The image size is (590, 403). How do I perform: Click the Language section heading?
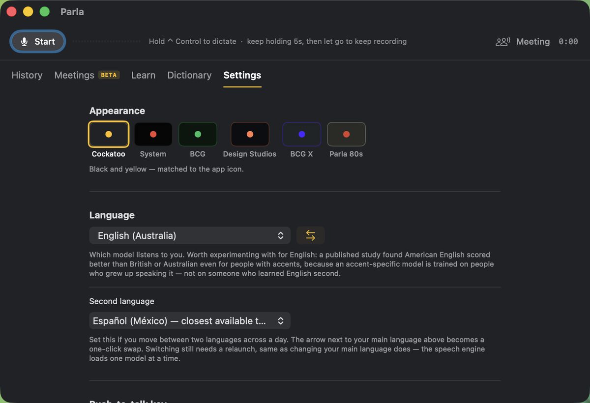(112, 215)
